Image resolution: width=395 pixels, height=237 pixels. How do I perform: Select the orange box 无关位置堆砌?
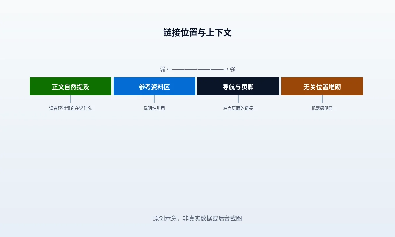[x=322, y=87]
